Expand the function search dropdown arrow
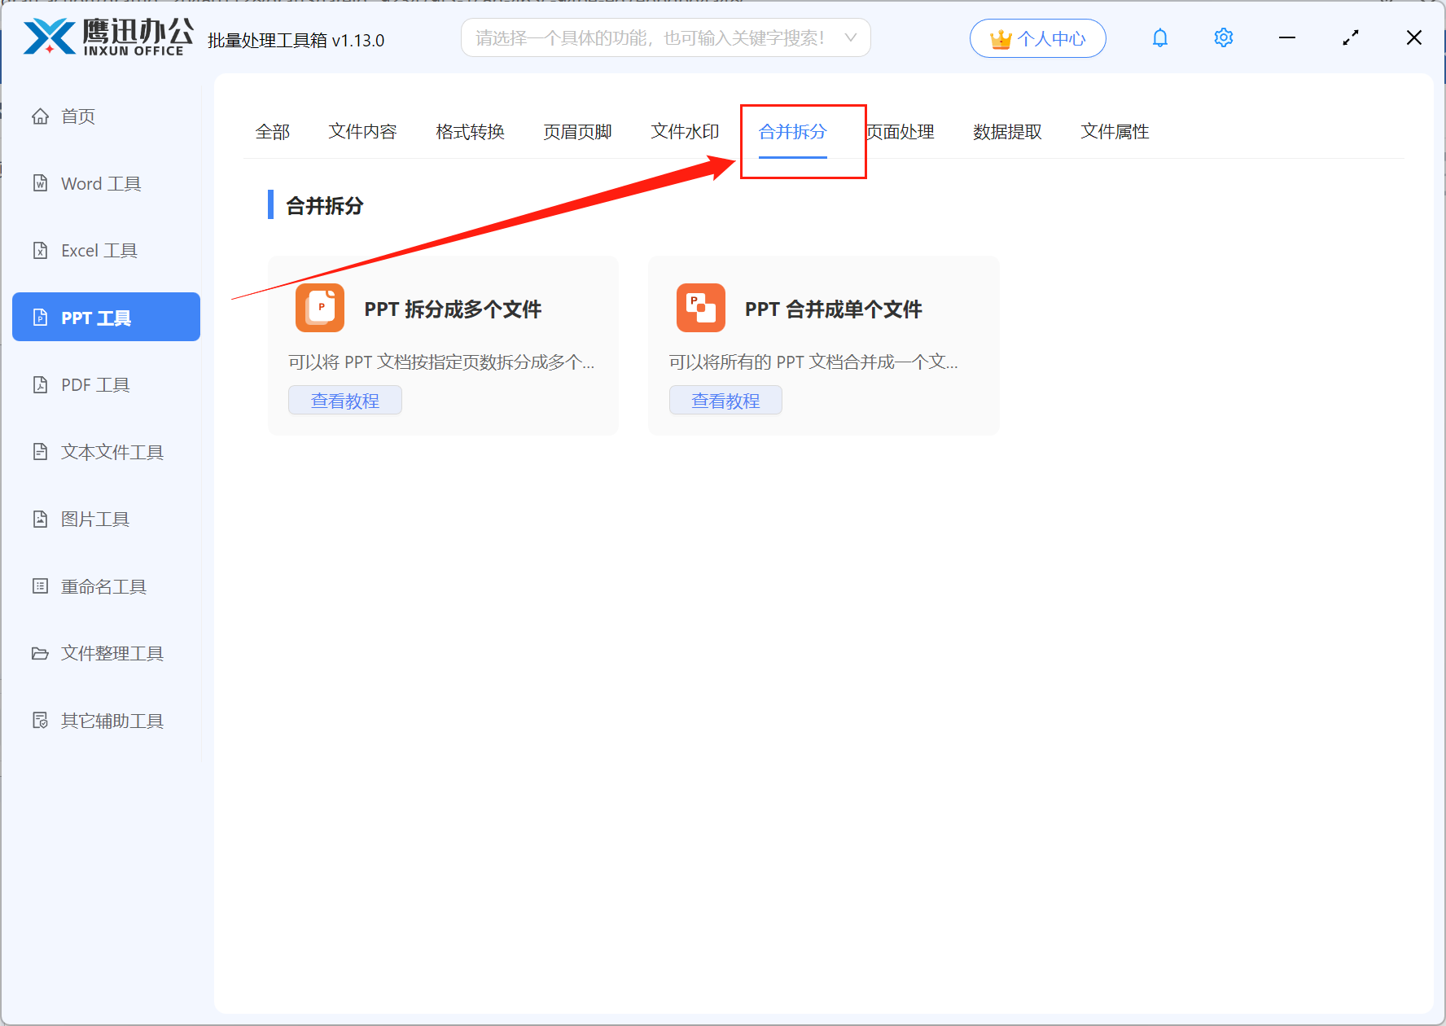The image size is (1446, 1026). coord(851,38)
